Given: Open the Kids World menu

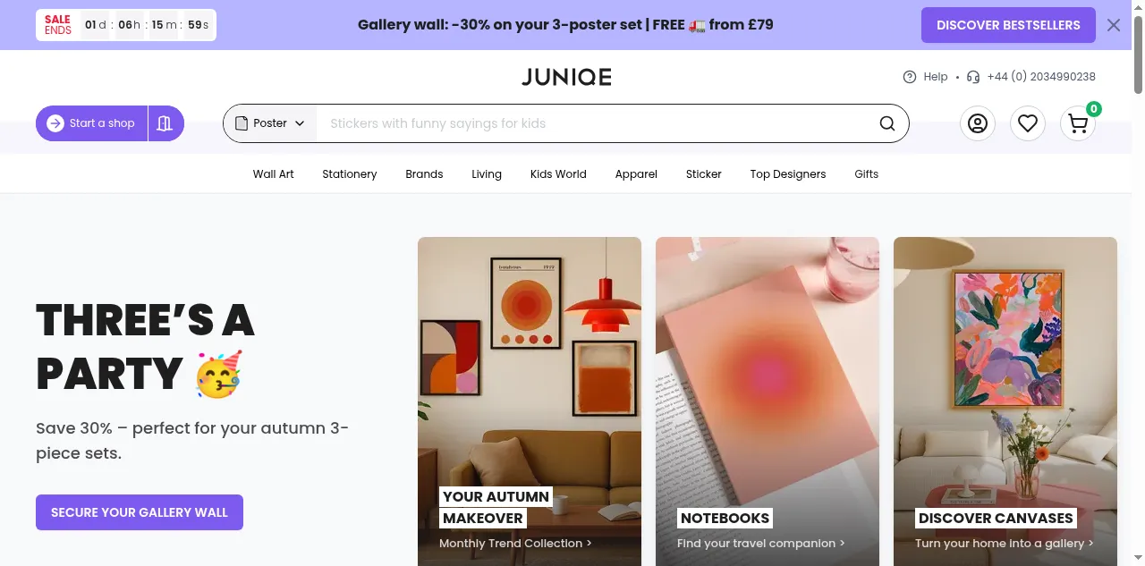Looking at the screenshot, I should click(558, 174).
